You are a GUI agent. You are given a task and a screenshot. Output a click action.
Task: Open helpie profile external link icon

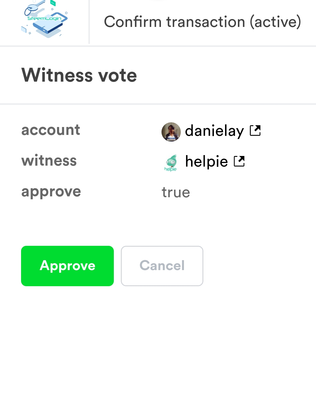(x=239, y=161)
